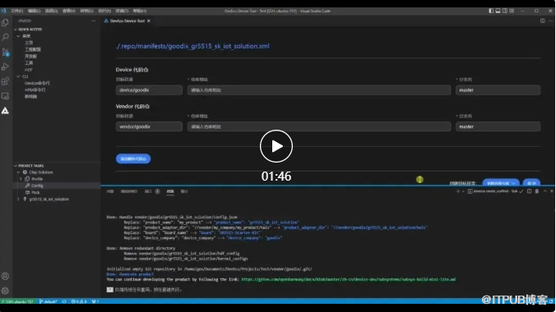This screenshot has height=312, width=556.
Task: Close the DevEco Device Tool tab
Action: point(149,21)
